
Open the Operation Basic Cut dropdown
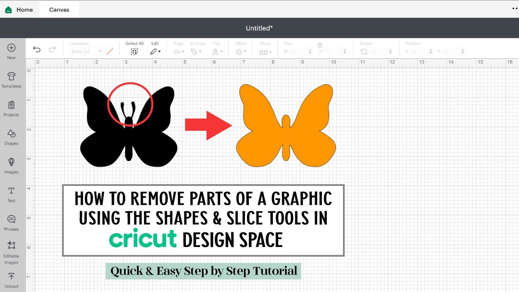click(x=86, y=52)
